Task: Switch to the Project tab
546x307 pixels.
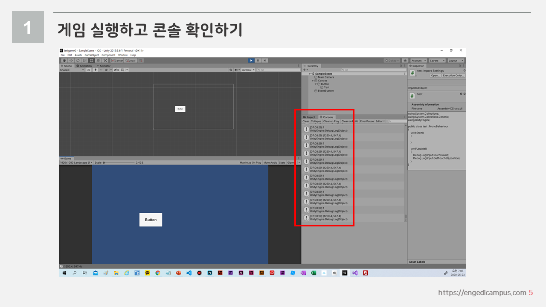Action: pos(309,117)
